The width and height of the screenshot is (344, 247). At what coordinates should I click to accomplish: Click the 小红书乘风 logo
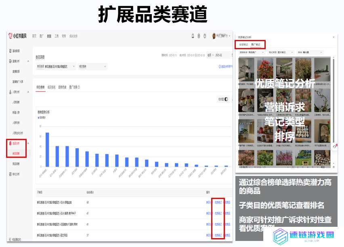(17, 36)
